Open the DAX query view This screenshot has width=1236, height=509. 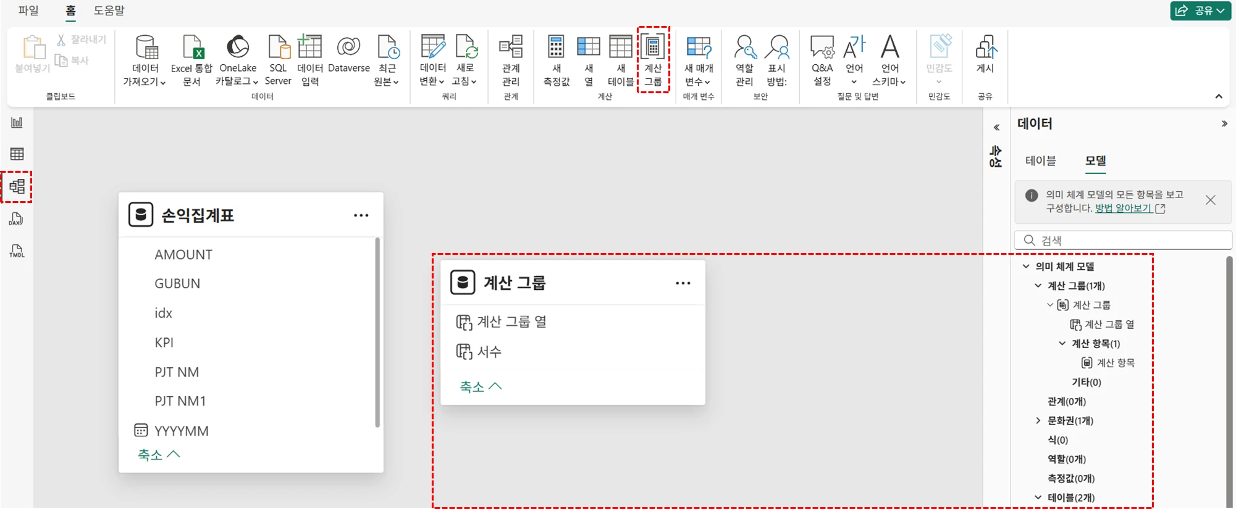pos(17,219)
